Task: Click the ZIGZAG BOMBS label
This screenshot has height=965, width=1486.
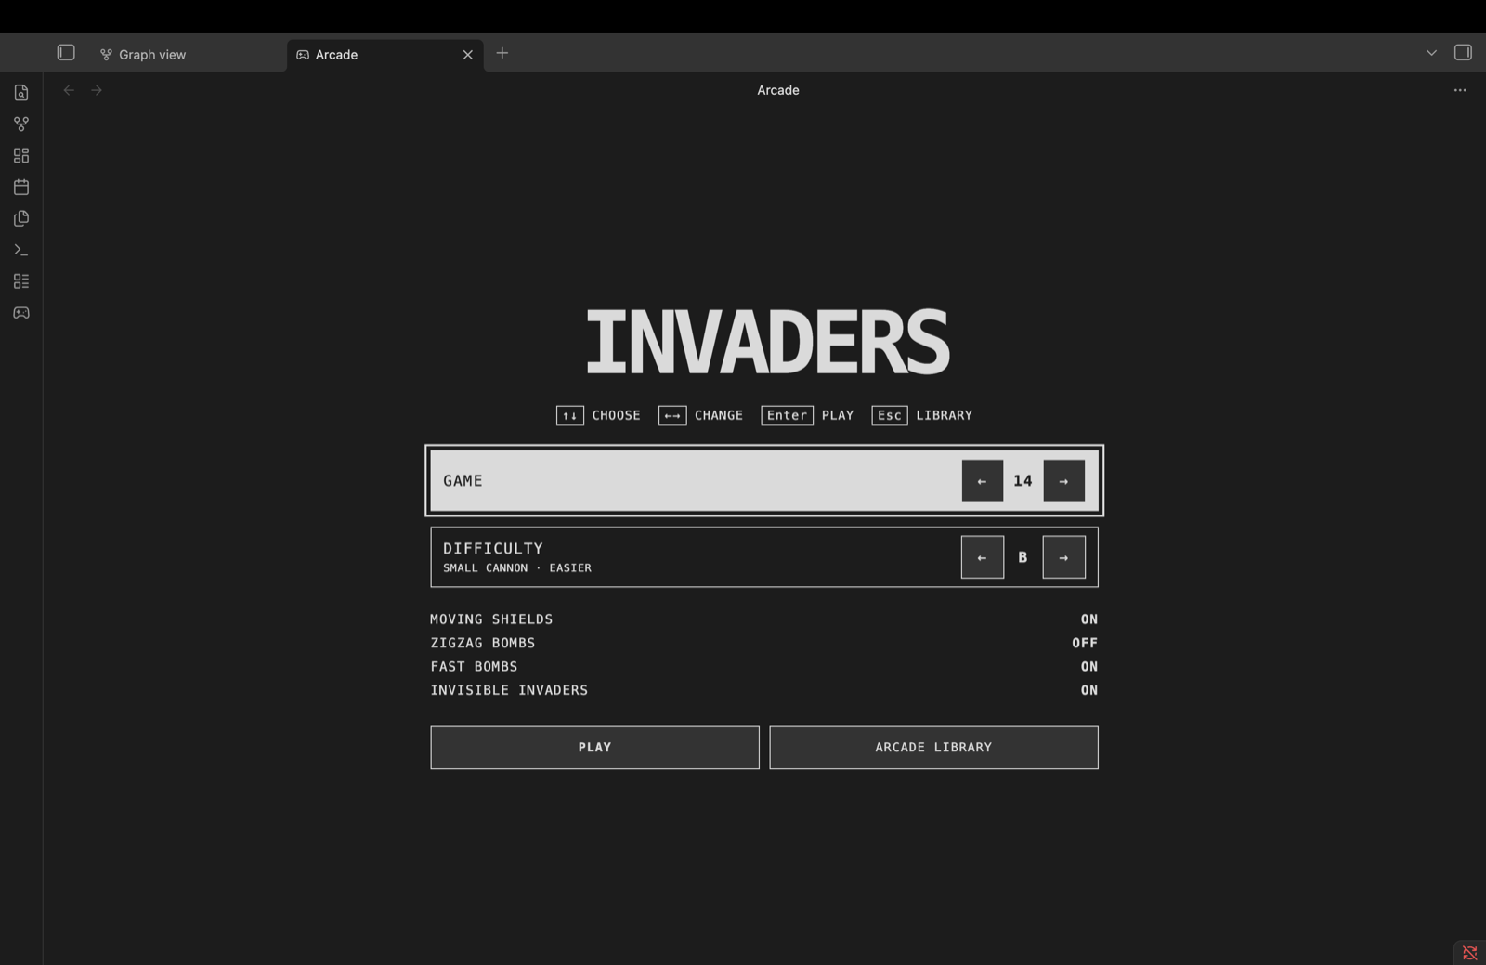Action: tap(483, 643)
